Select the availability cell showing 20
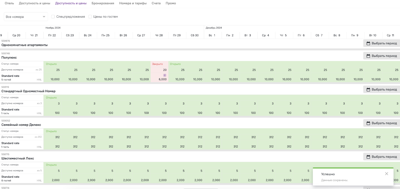The width and height of the screenshot is (400, 189). [165, 70]
